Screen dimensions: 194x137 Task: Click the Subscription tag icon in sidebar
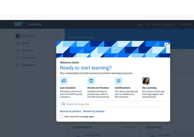click(x=18, y=65)
